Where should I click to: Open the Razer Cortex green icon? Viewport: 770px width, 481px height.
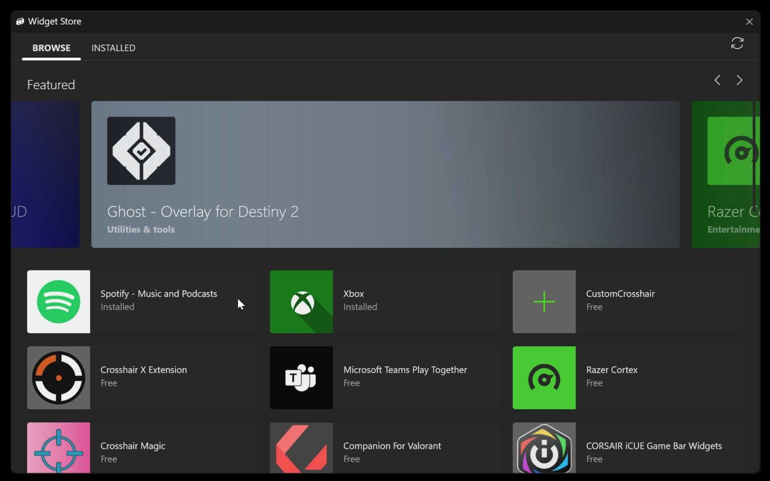544,378
